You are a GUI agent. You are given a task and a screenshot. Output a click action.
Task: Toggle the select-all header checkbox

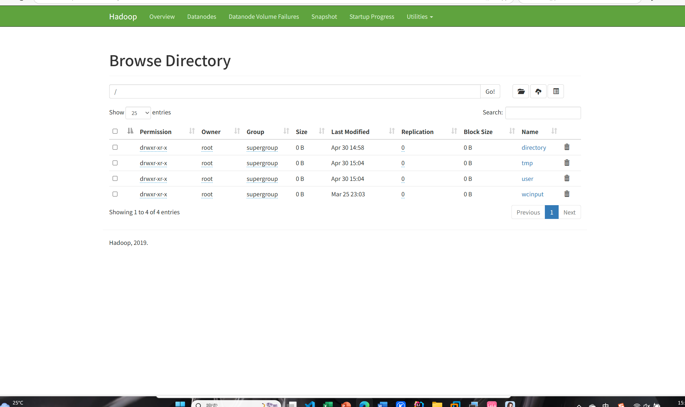coord(115,131)
